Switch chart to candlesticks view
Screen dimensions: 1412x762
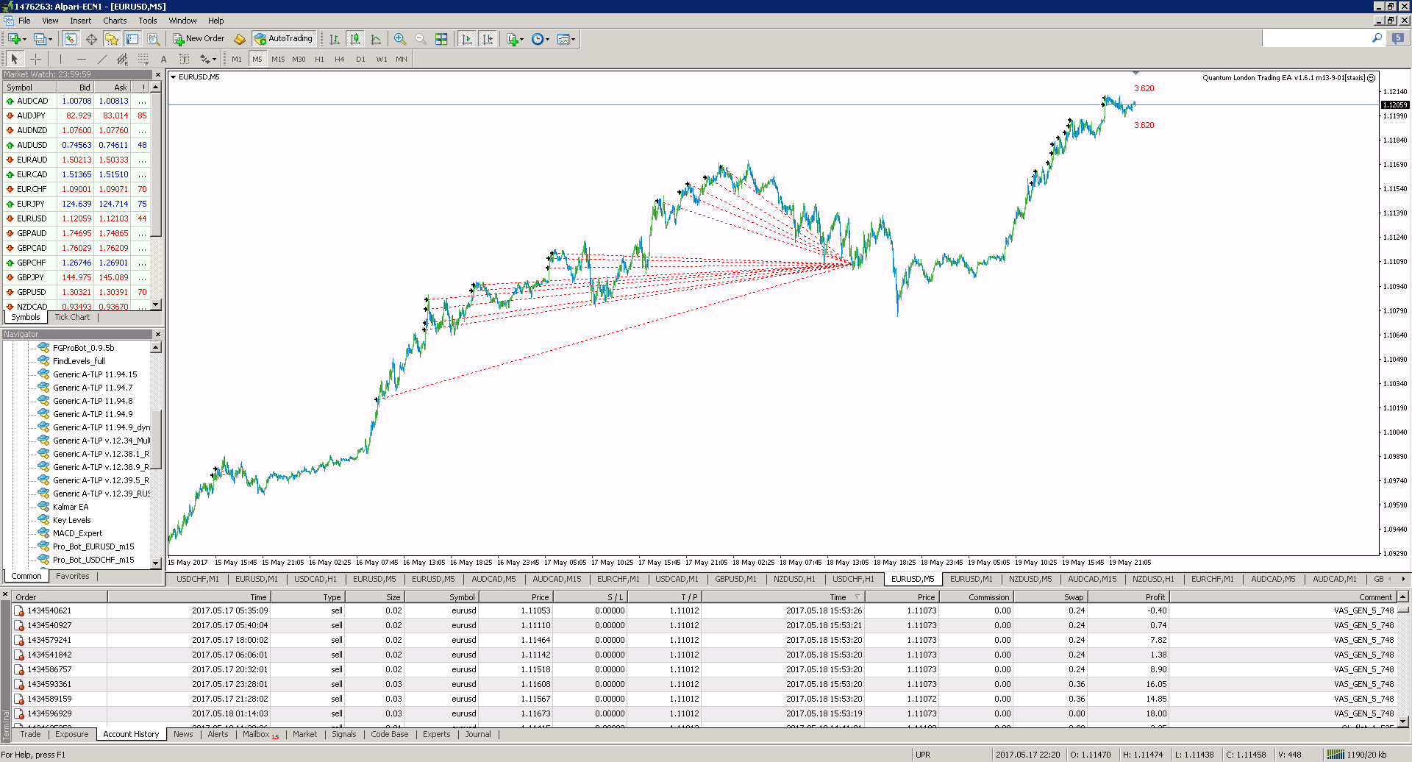point(355,39)
